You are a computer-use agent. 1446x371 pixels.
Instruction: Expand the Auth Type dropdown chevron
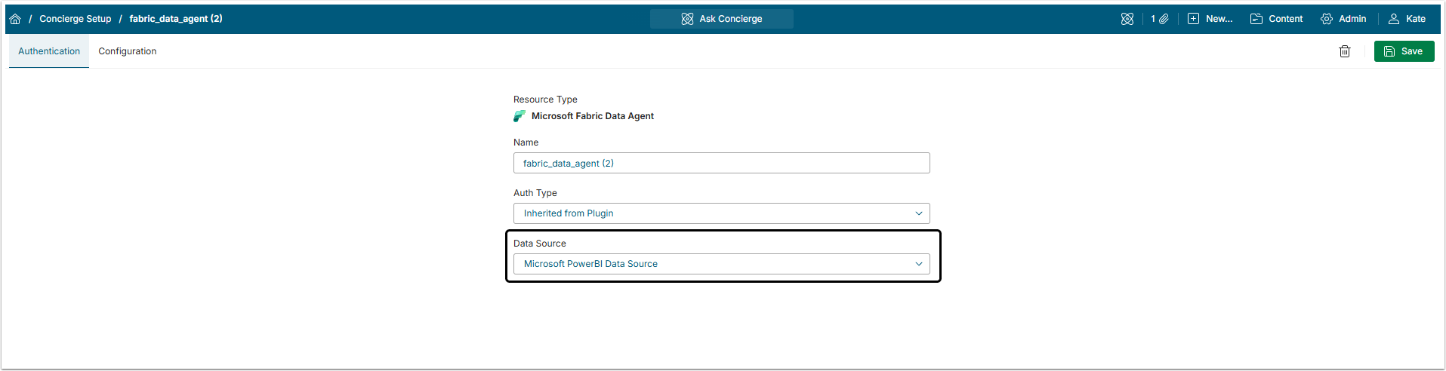point(919,213)
